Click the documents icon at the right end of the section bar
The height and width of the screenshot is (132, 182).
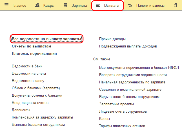tap(176, 5)
